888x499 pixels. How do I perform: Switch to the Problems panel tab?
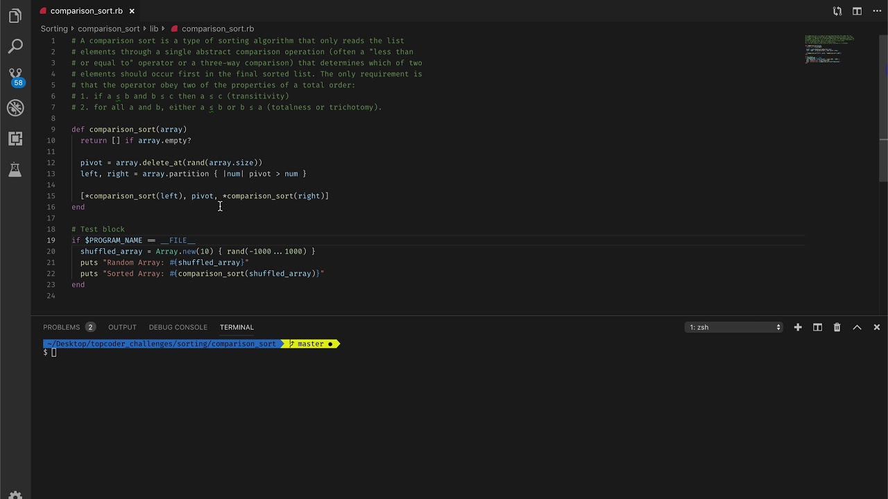[x=62, y=327]
